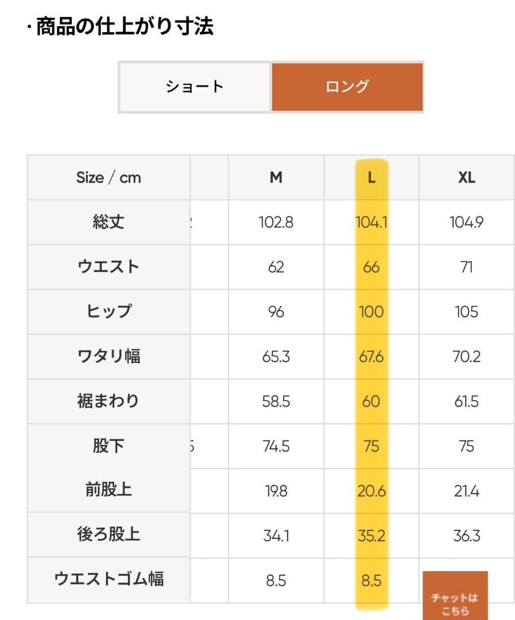Click the 股下 row label
This screenshot has width=515, height=620.
108,446
